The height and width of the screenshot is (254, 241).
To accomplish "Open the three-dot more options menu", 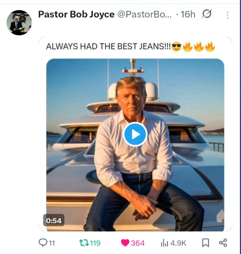I will (x=228, y=15).
